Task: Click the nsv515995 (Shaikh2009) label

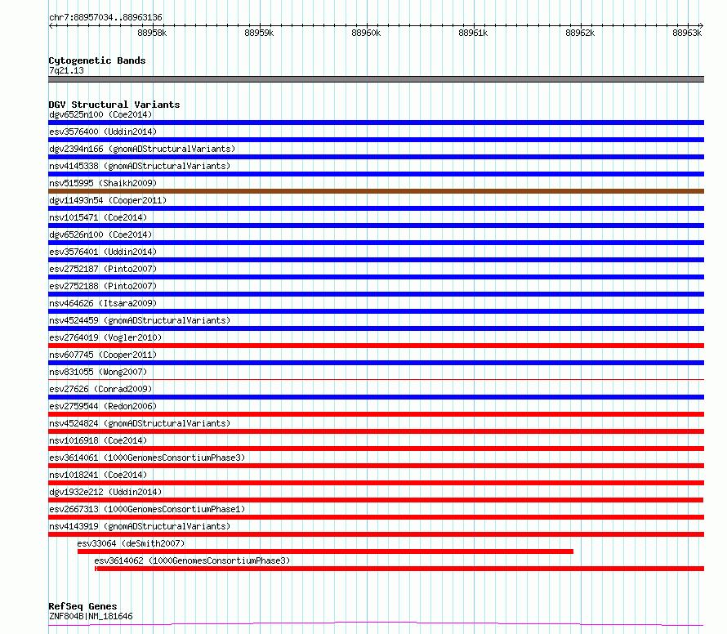Action: [103, 183]
